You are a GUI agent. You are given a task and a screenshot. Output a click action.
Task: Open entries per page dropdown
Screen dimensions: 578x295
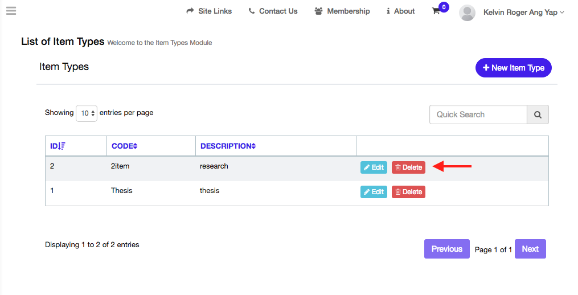click(87, 113)
